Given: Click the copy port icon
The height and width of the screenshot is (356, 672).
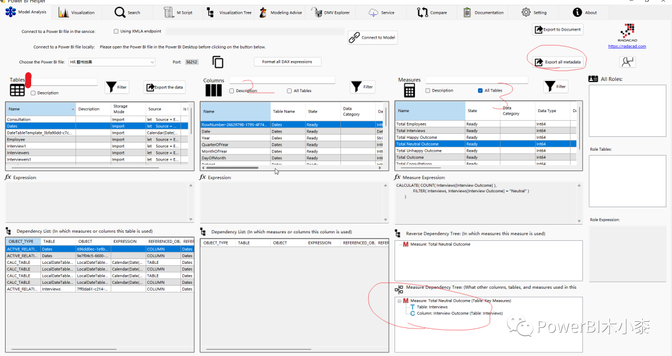Looking at the screenshot, I should pyautogui.click(x=218, y=62).
